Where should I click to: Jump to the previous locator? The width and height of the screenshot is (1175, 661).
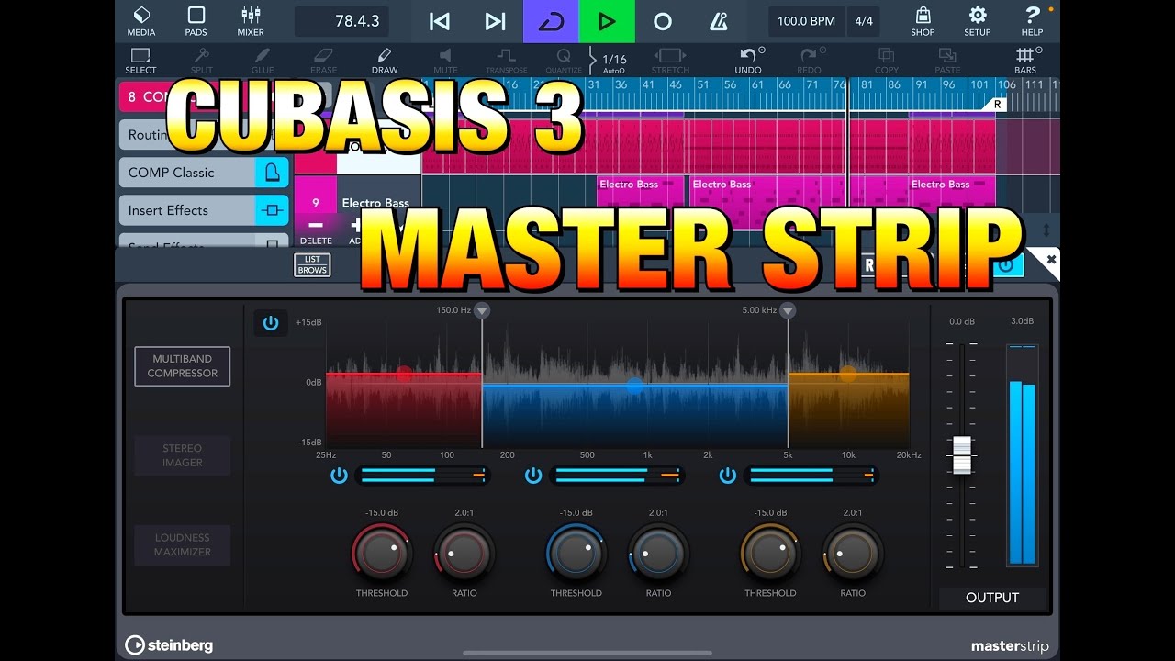point(440,21)
